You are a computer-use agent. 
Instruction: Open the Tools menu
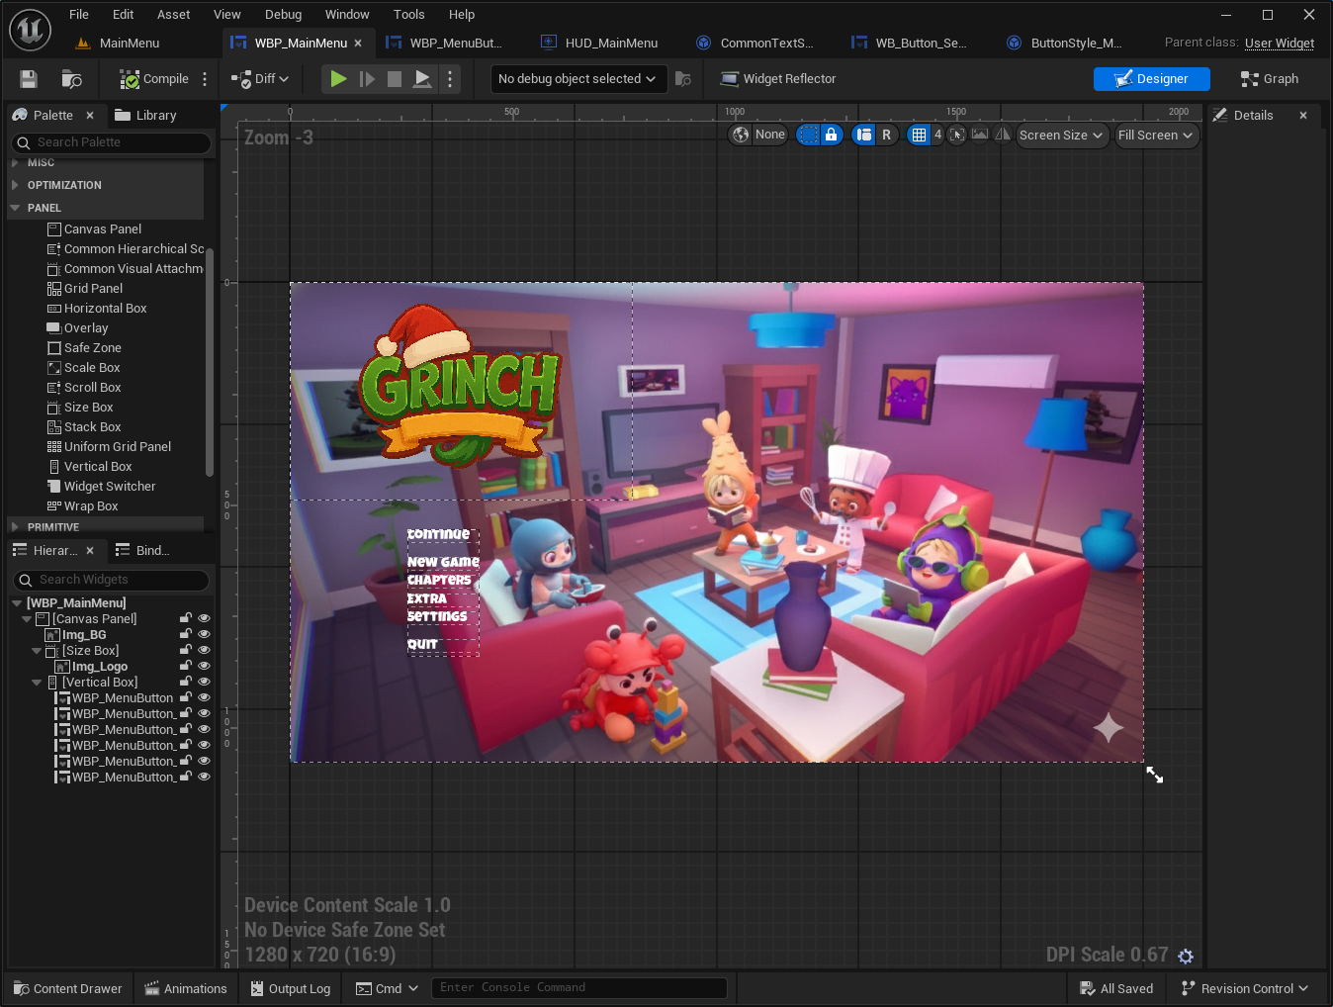pos(409,14)
